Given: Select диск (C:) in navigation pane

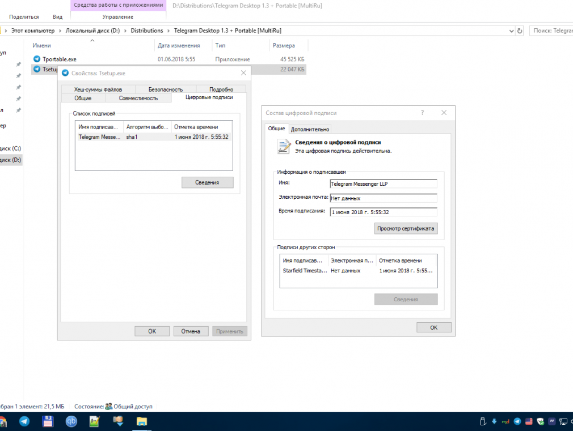Looking at the screenshot, I should pyautogui.click(x=11, y=148).
